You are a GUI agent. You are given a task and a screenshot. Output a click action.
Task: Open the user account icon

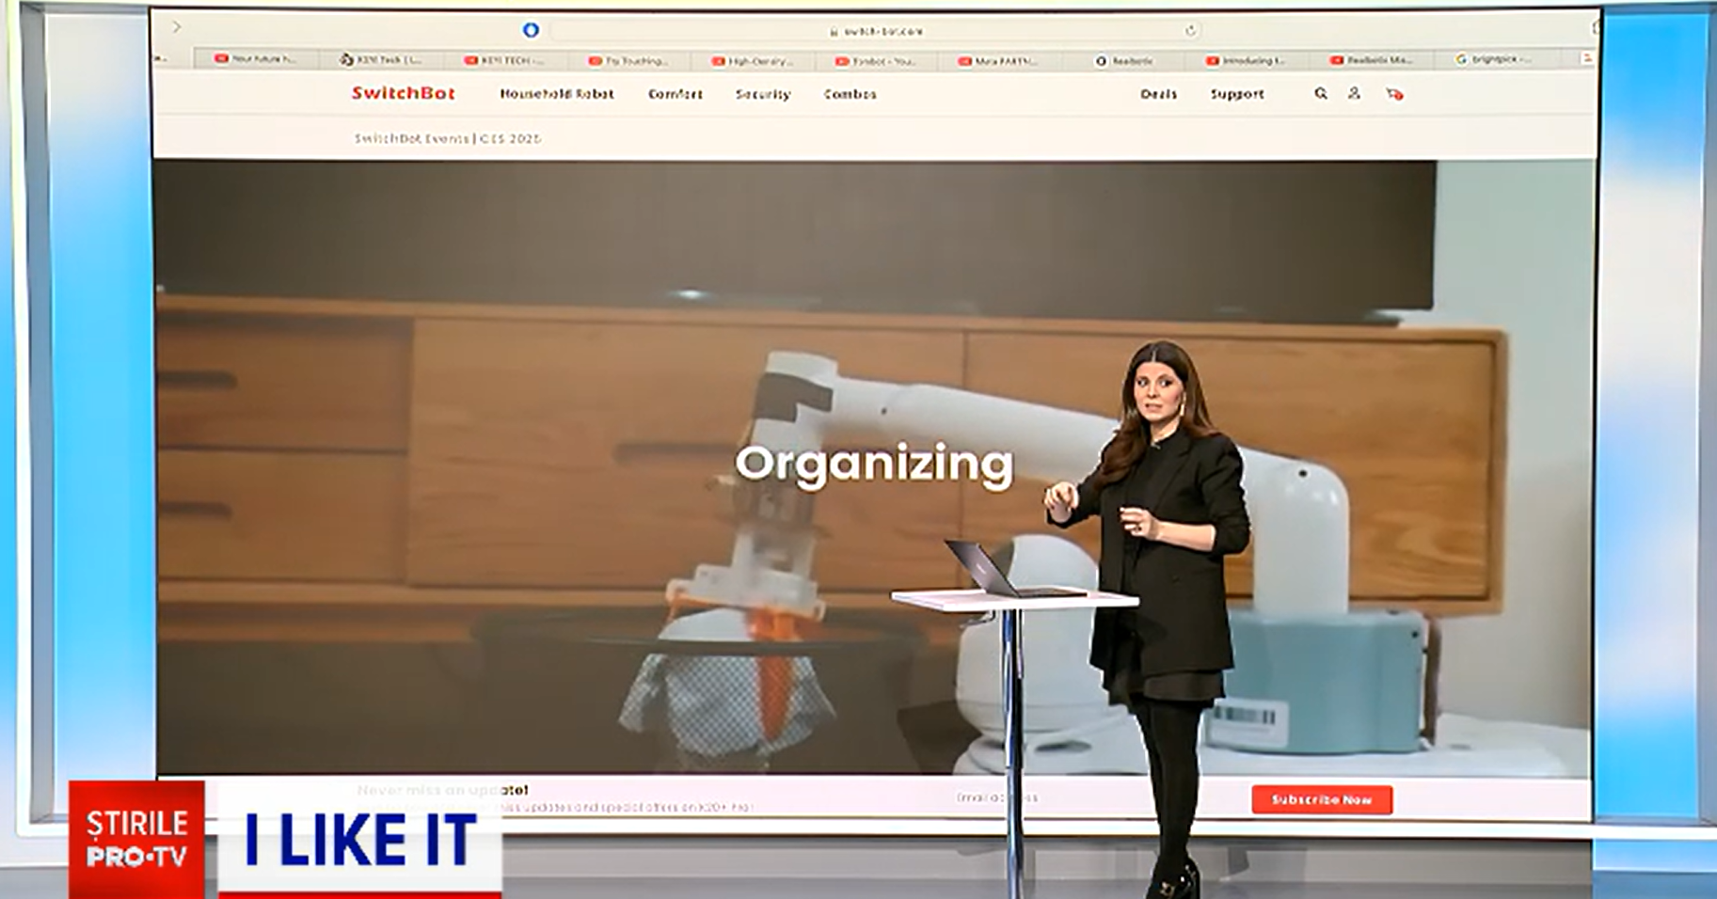pos(1354,94)
